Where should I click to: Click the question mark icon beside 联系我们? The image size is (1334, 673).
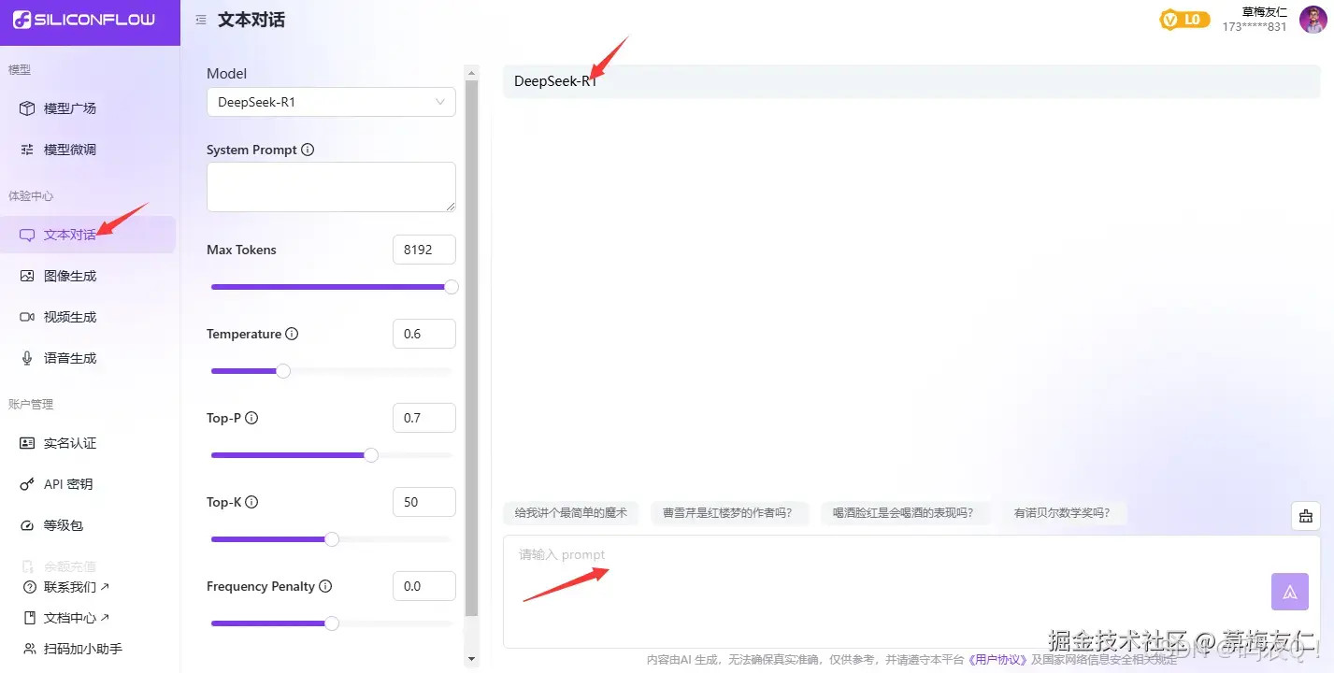(x=29, y=587)
